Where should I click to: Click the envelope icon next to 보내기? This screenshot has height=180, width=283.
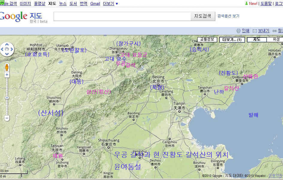coord(255,31)
